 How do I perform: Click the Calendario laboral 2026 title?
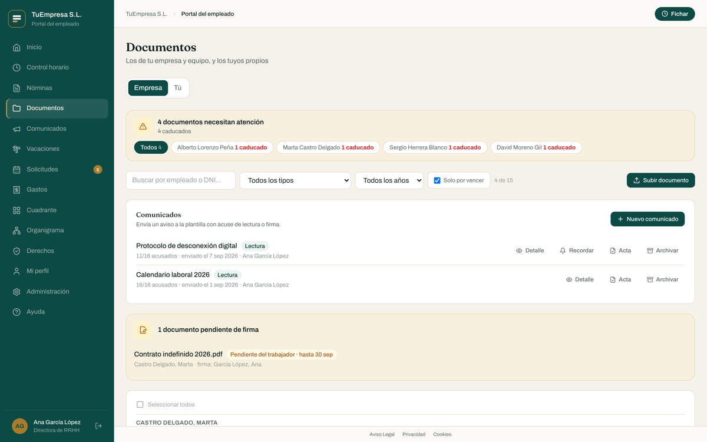click(x=173, y=275)
